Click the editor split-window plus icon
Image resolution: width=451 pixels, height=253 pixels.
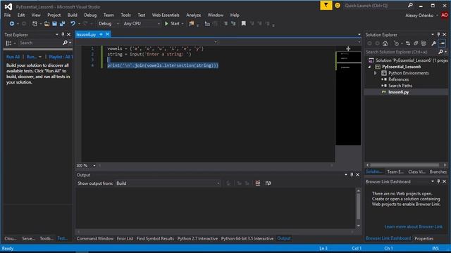pyautogui.click(x=348, y=48)
